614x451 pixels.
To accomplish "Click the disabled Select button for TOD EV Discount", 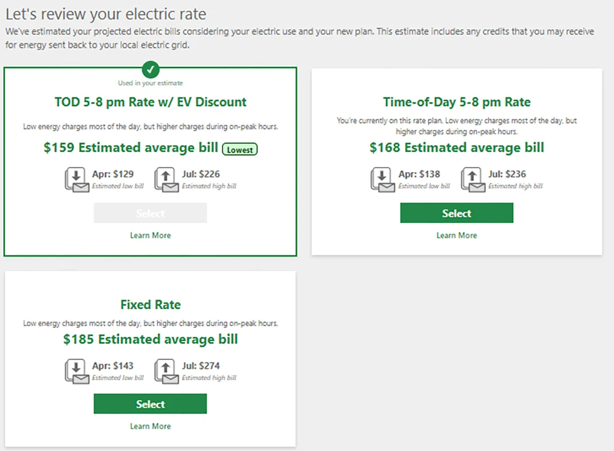I will 150,213.
